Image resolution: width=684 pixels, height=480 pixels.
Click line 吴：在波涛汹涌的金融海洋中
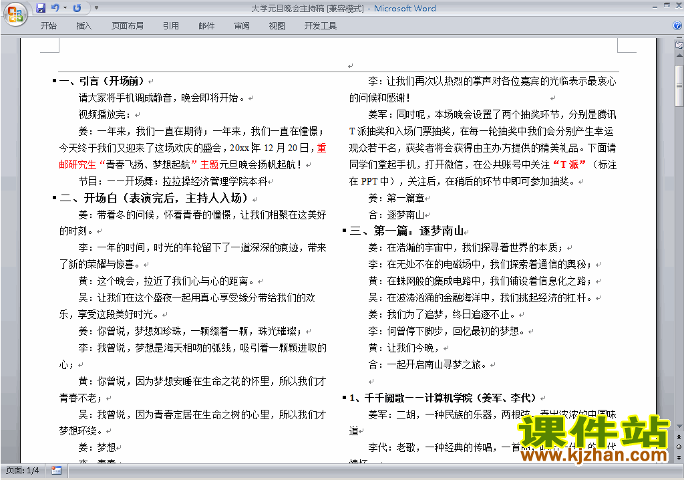click(480, 297)
